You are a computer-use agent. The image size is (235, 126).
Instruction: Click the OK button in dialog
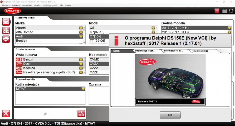coord(170,115)
